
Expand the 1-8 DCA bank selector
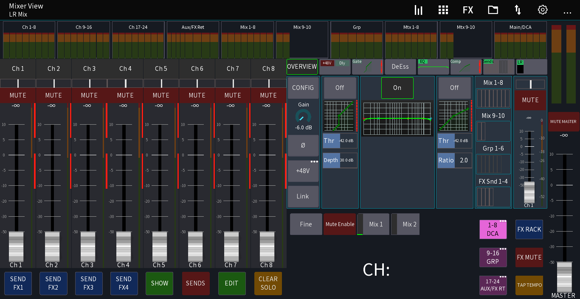493,229
